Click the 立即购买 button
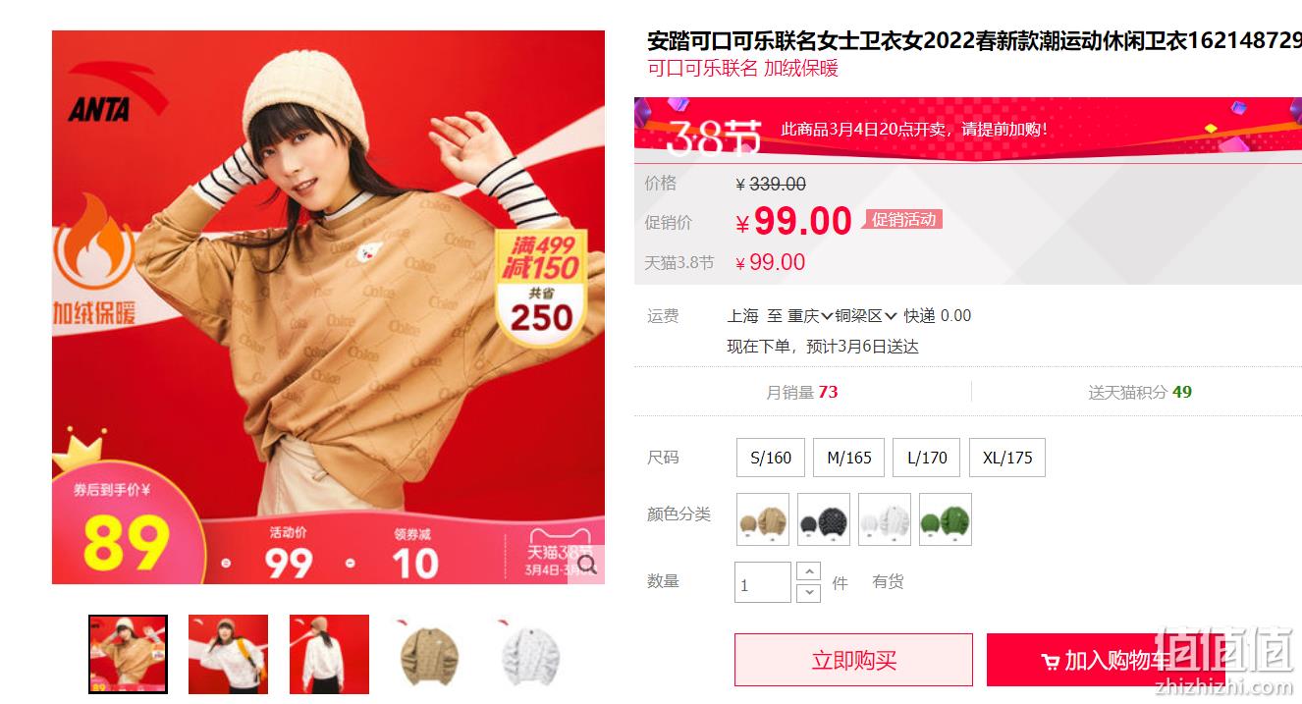Screen dimensions: 1302x704 coord(853,660)
